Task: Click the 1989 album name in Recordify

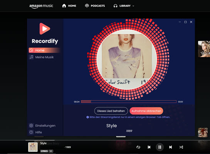Action: click(129, 131)
